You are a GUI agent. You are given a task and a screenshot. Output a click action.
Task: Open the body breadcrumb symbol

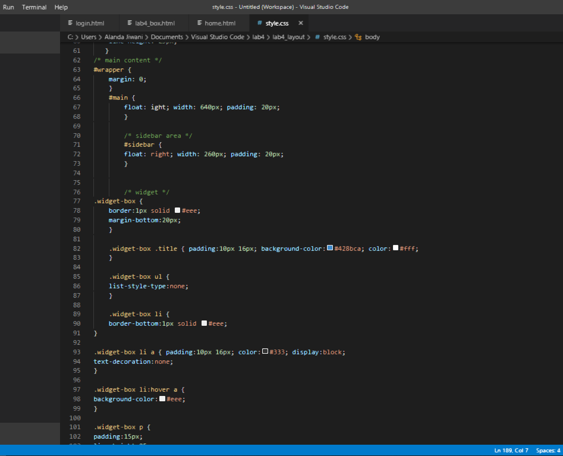point(372,37)
